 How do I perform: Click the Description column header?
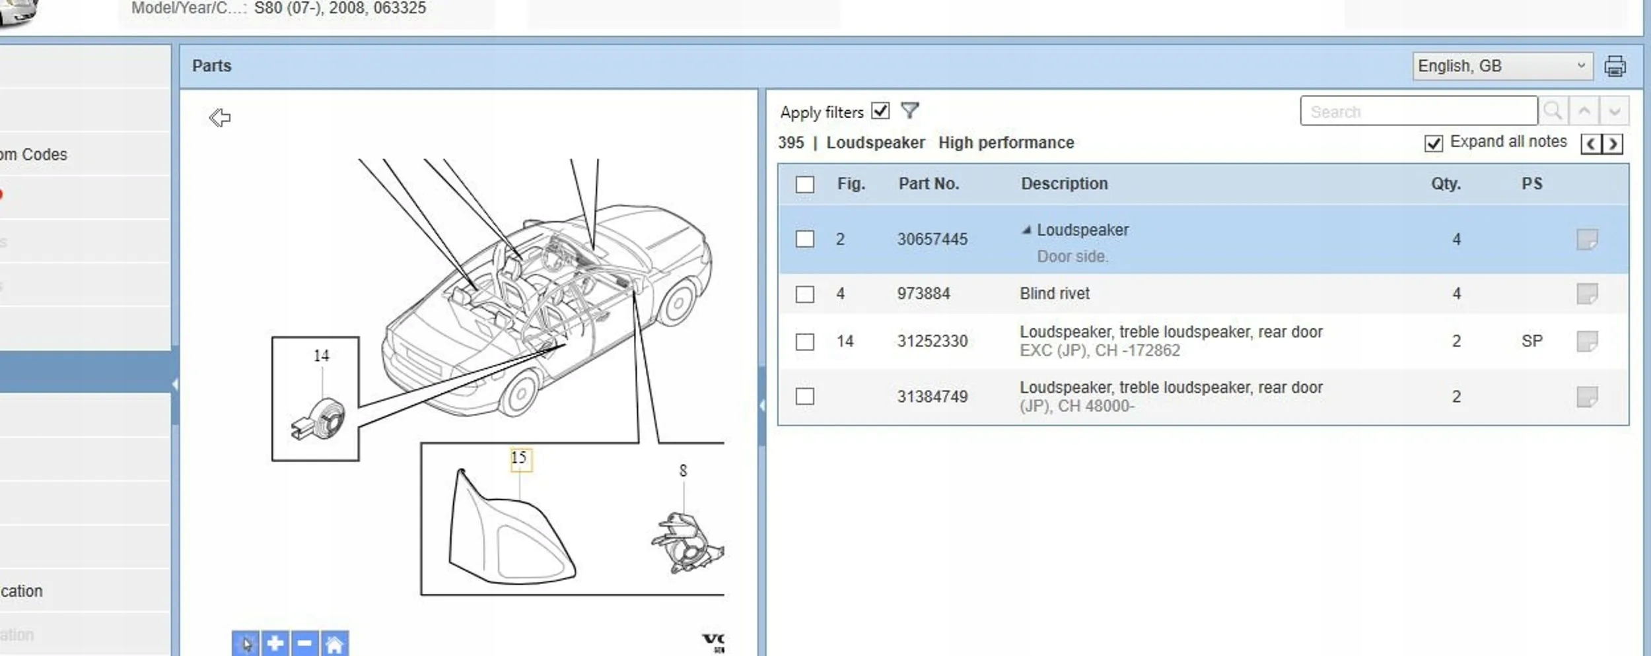(1065, 184)
